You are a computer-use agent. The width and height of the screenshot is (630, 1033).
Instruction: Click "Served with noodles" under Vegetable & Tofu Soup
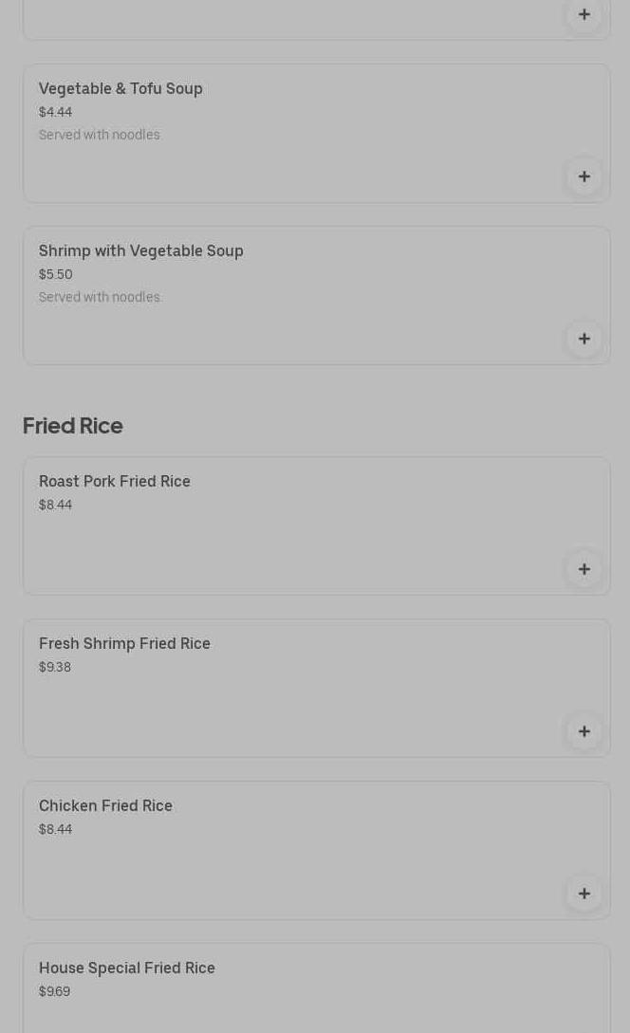(100, 135)
